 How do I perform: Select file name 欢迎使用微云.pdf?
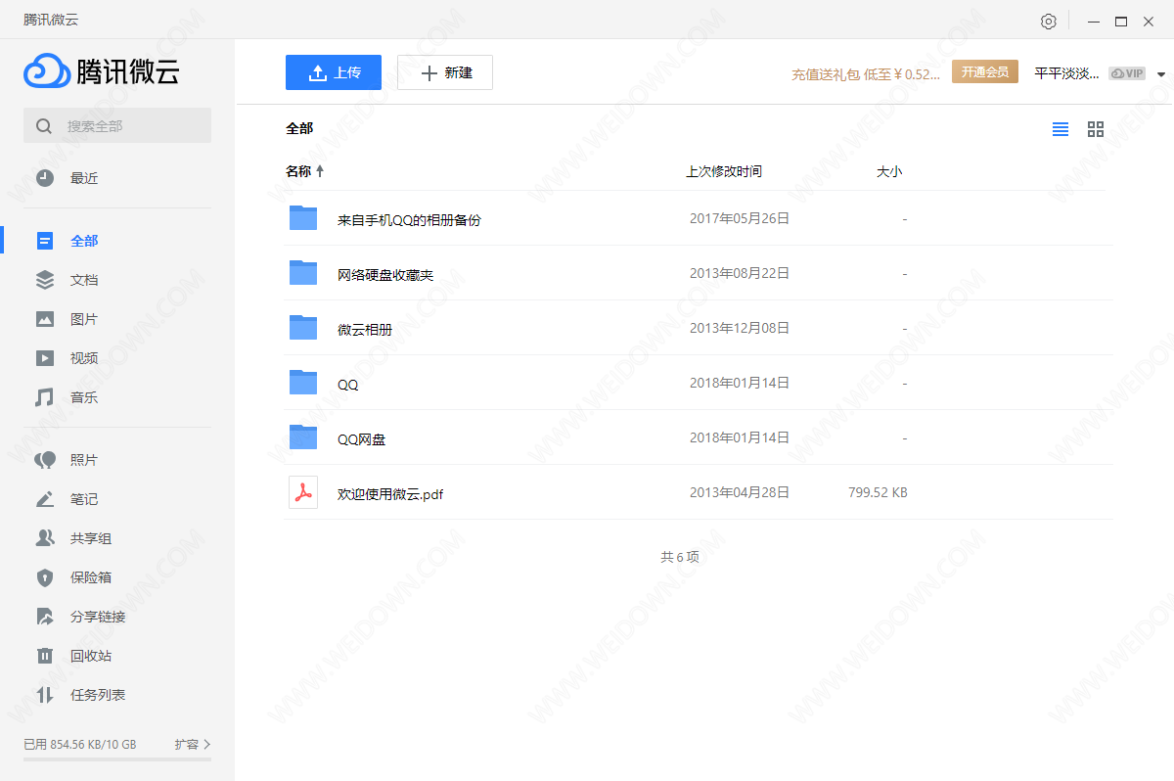tap(390, 494)
